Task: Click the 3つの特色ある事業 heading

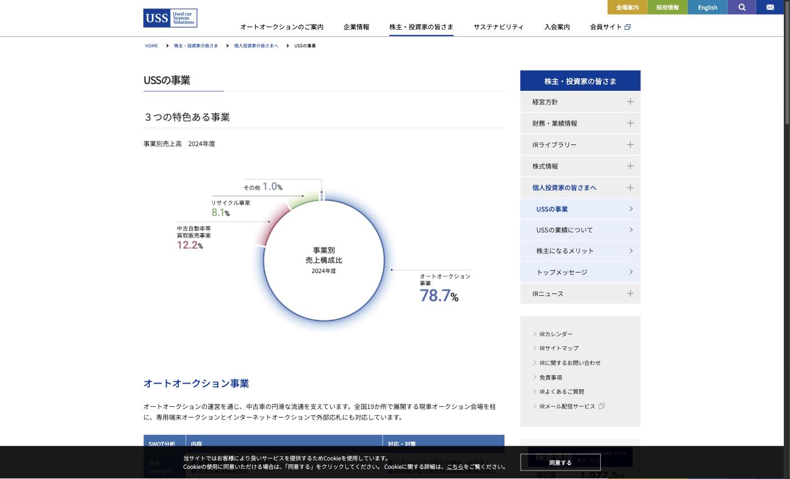Action: tap(186, 117)
